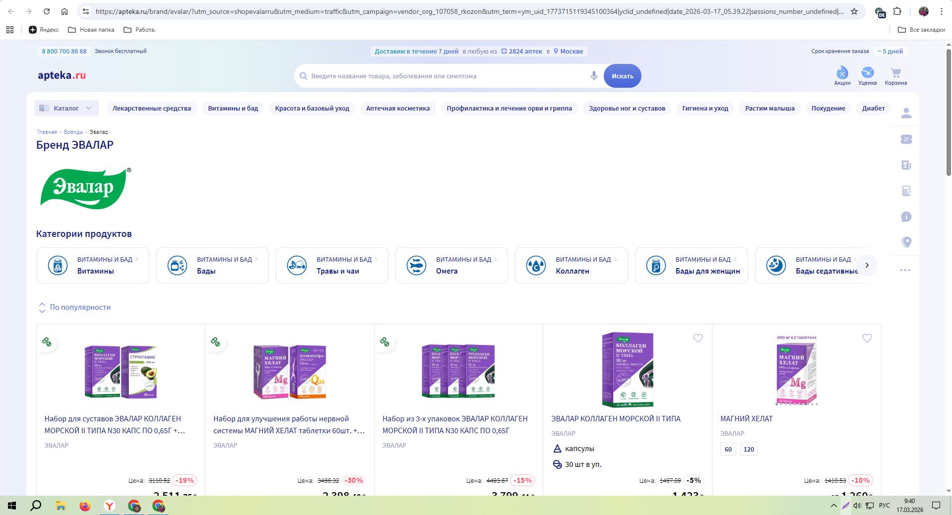Open Windows Start menu
Image resolution: width=952 pixels, height=515 pixels.
tap(12, 506)
